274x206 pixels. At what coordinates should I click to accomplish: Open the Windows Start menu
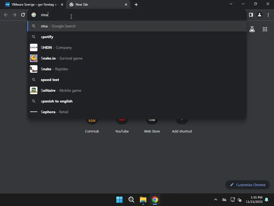120,200
